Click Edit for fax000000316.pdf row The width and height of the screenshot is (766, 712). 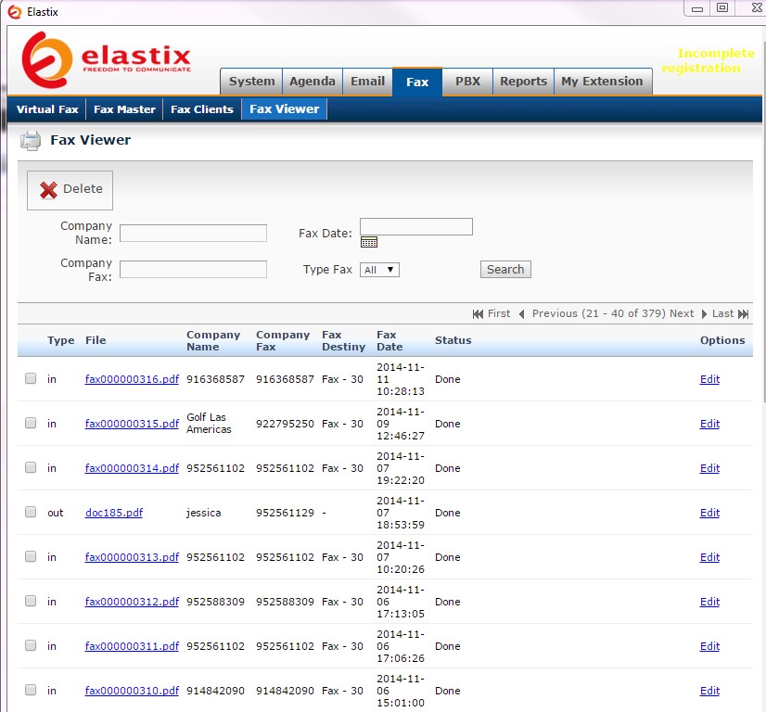709,379
